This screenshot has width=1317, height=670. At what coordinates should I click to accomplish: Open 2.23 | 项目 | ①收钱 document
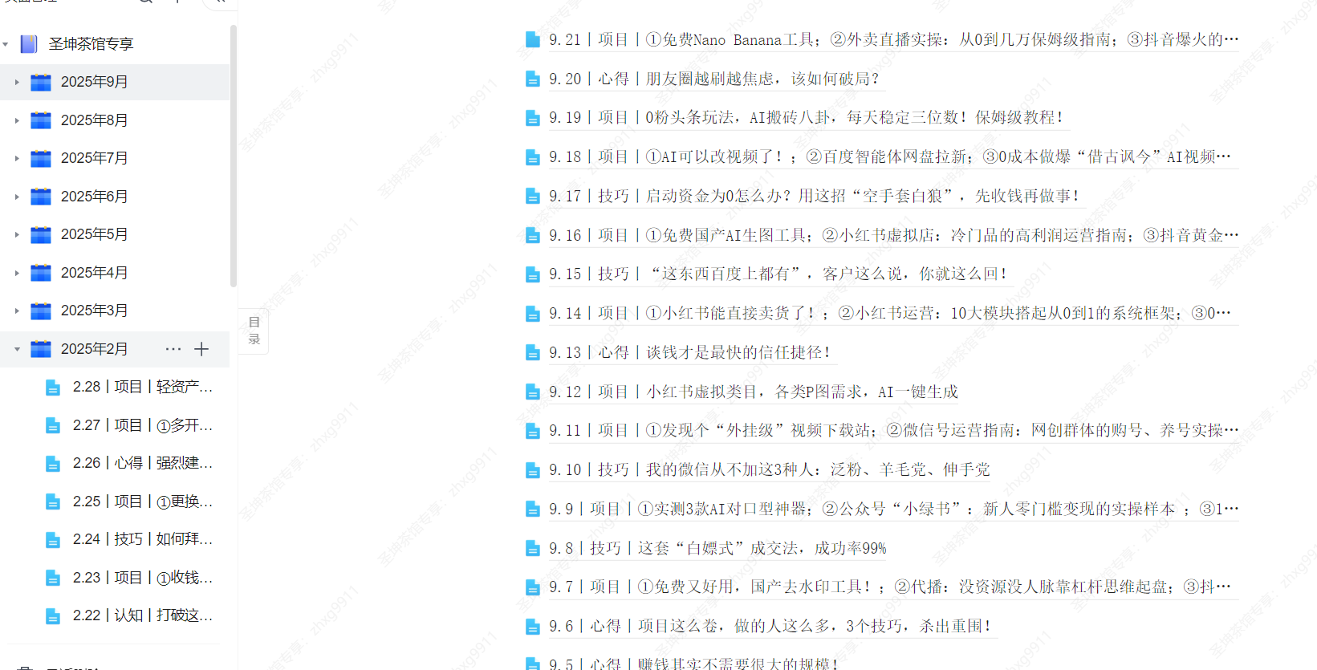[x=142, y=578]
